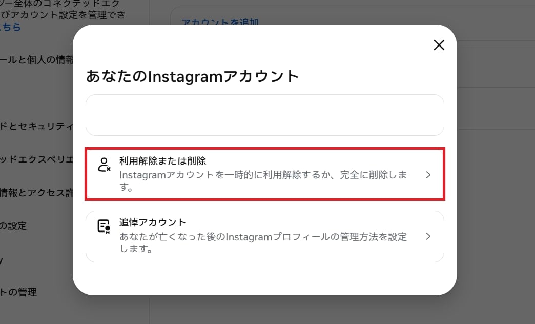
Task: Select ッドエクスペリエ item in background sidebar
Action: [36, 159]
